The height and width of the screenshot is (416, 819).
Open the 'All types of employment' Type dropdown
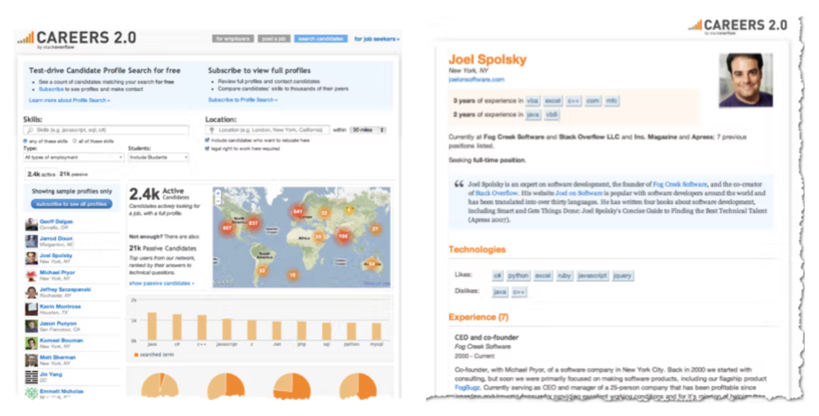click(x=73, y=157)
